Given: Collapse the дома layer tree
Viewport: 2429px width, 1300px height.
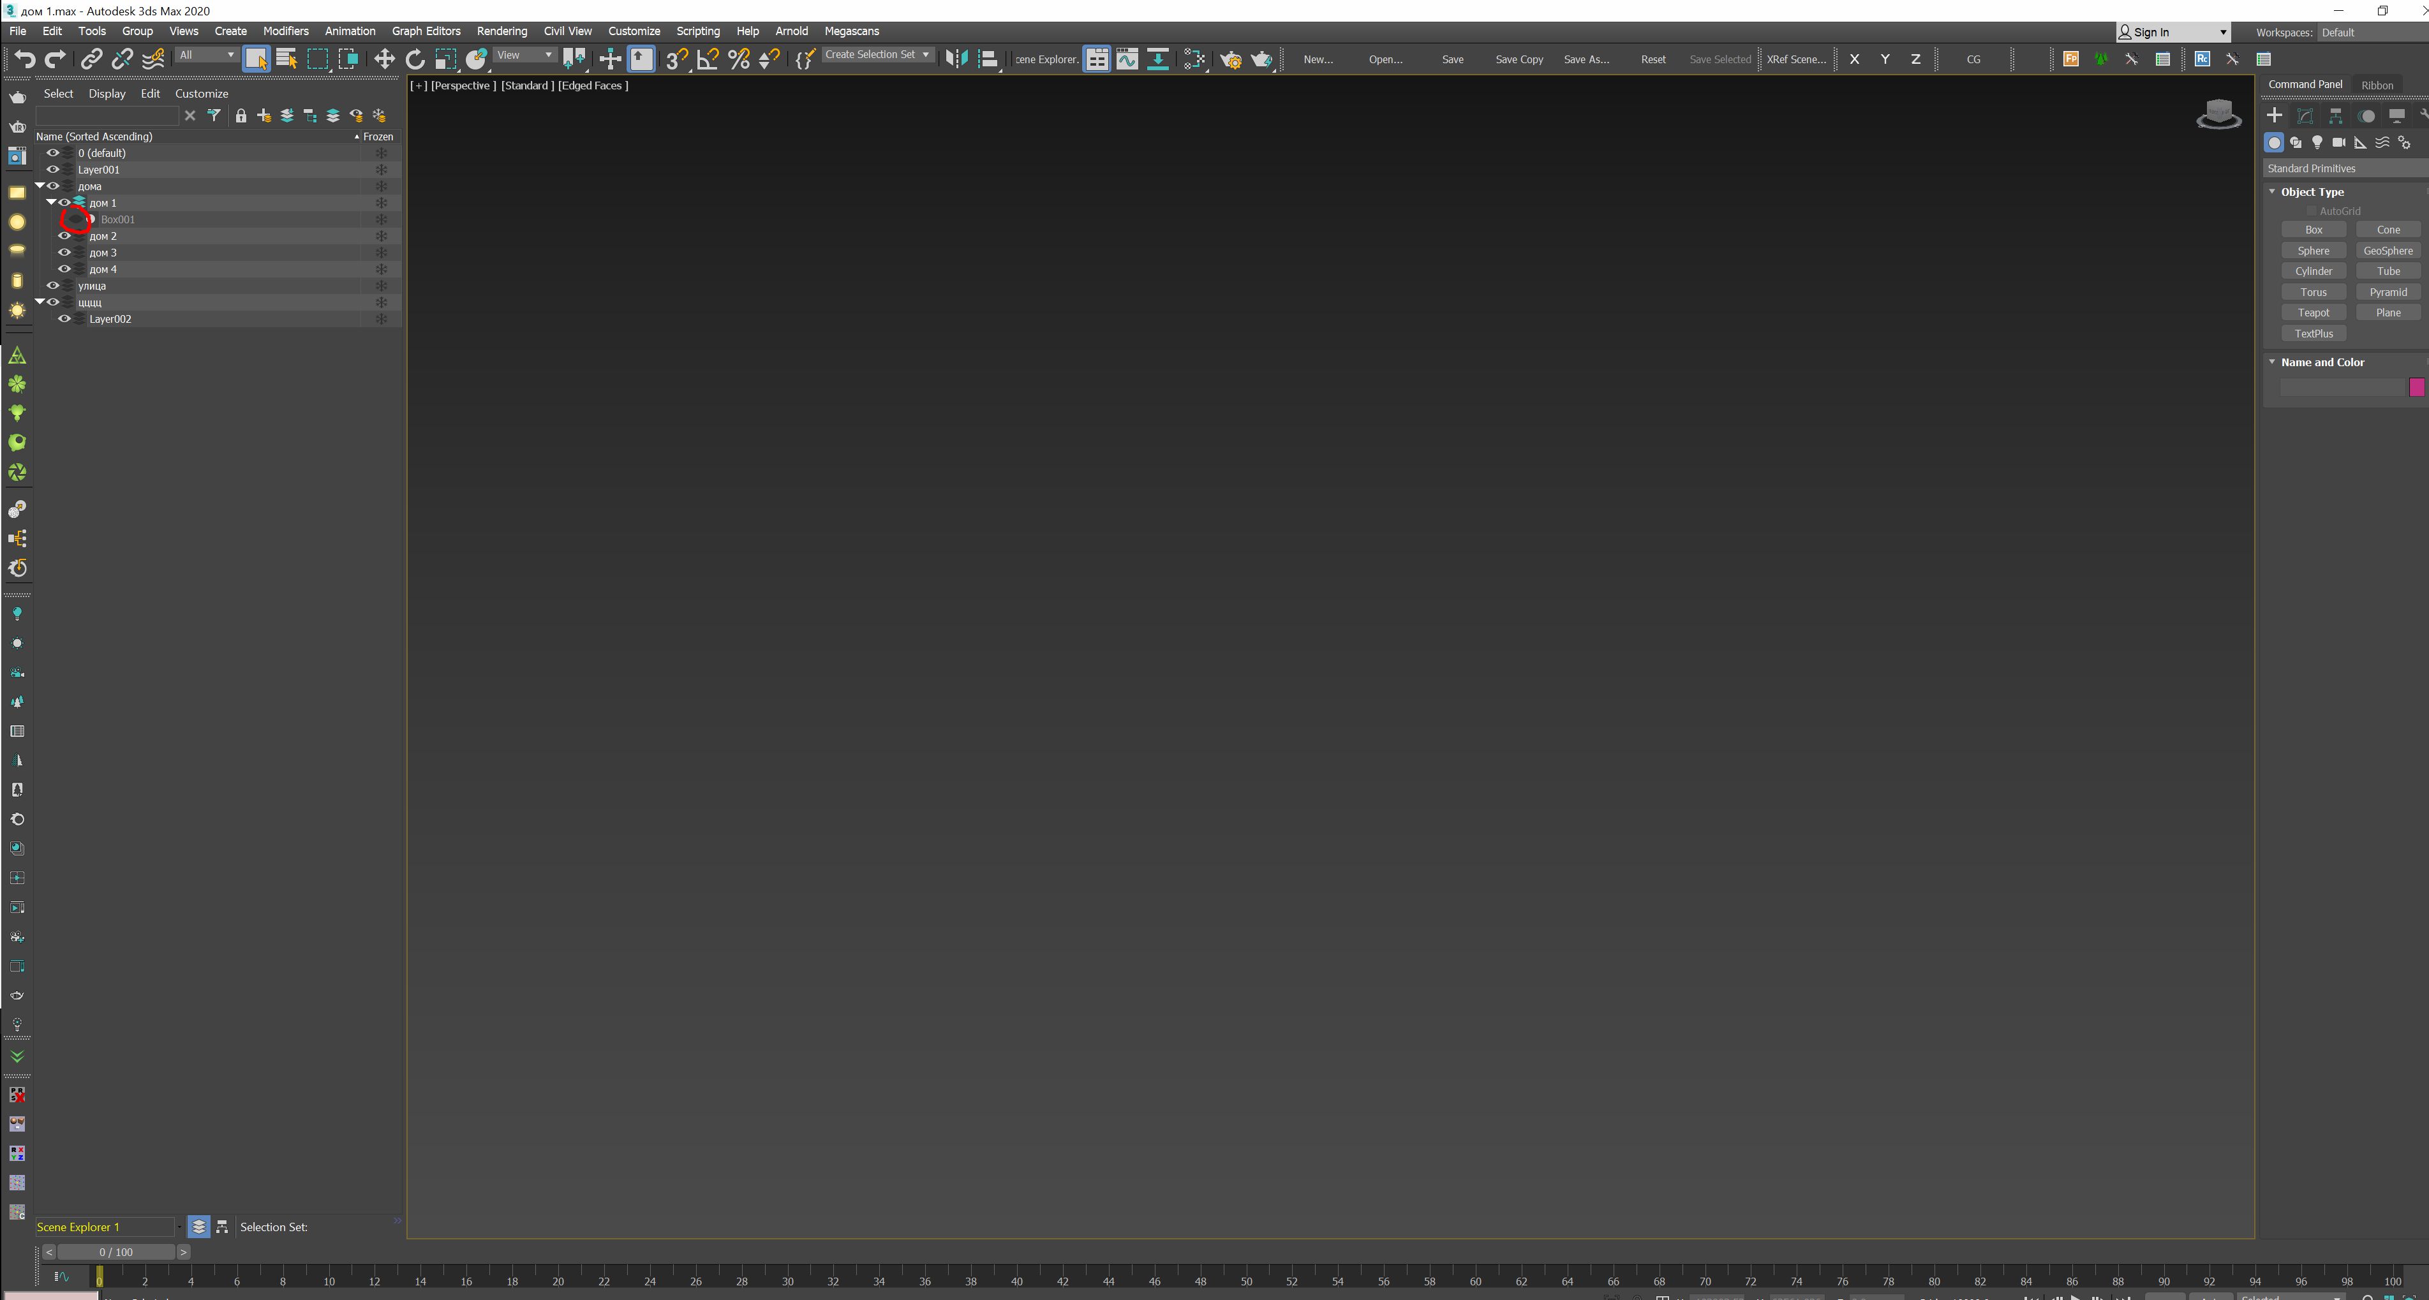Looking at the screenshot, I should coord(40,186).
